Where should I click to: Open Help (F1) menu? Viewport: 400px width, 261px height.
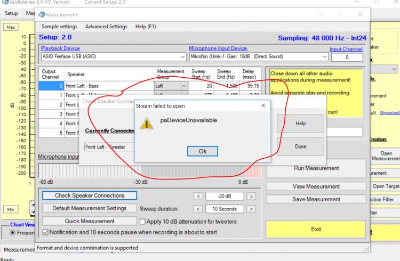tap(146, 27)
